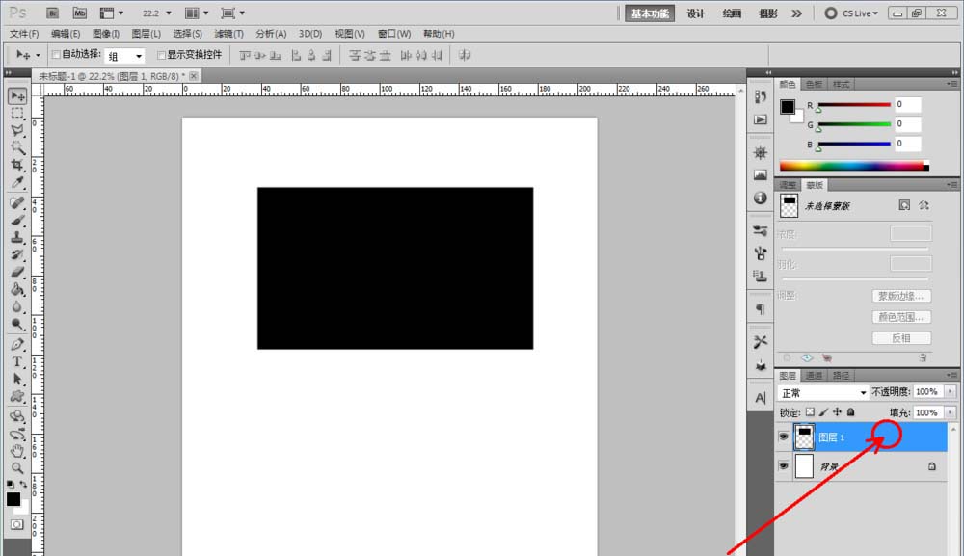The image size is (964, 556).
Task: Add pixel mask in Masks panel
Action: click(904, 205)
